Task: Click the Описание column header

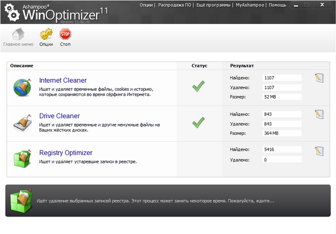Action: pyautogui.click(x=22, y=65)
